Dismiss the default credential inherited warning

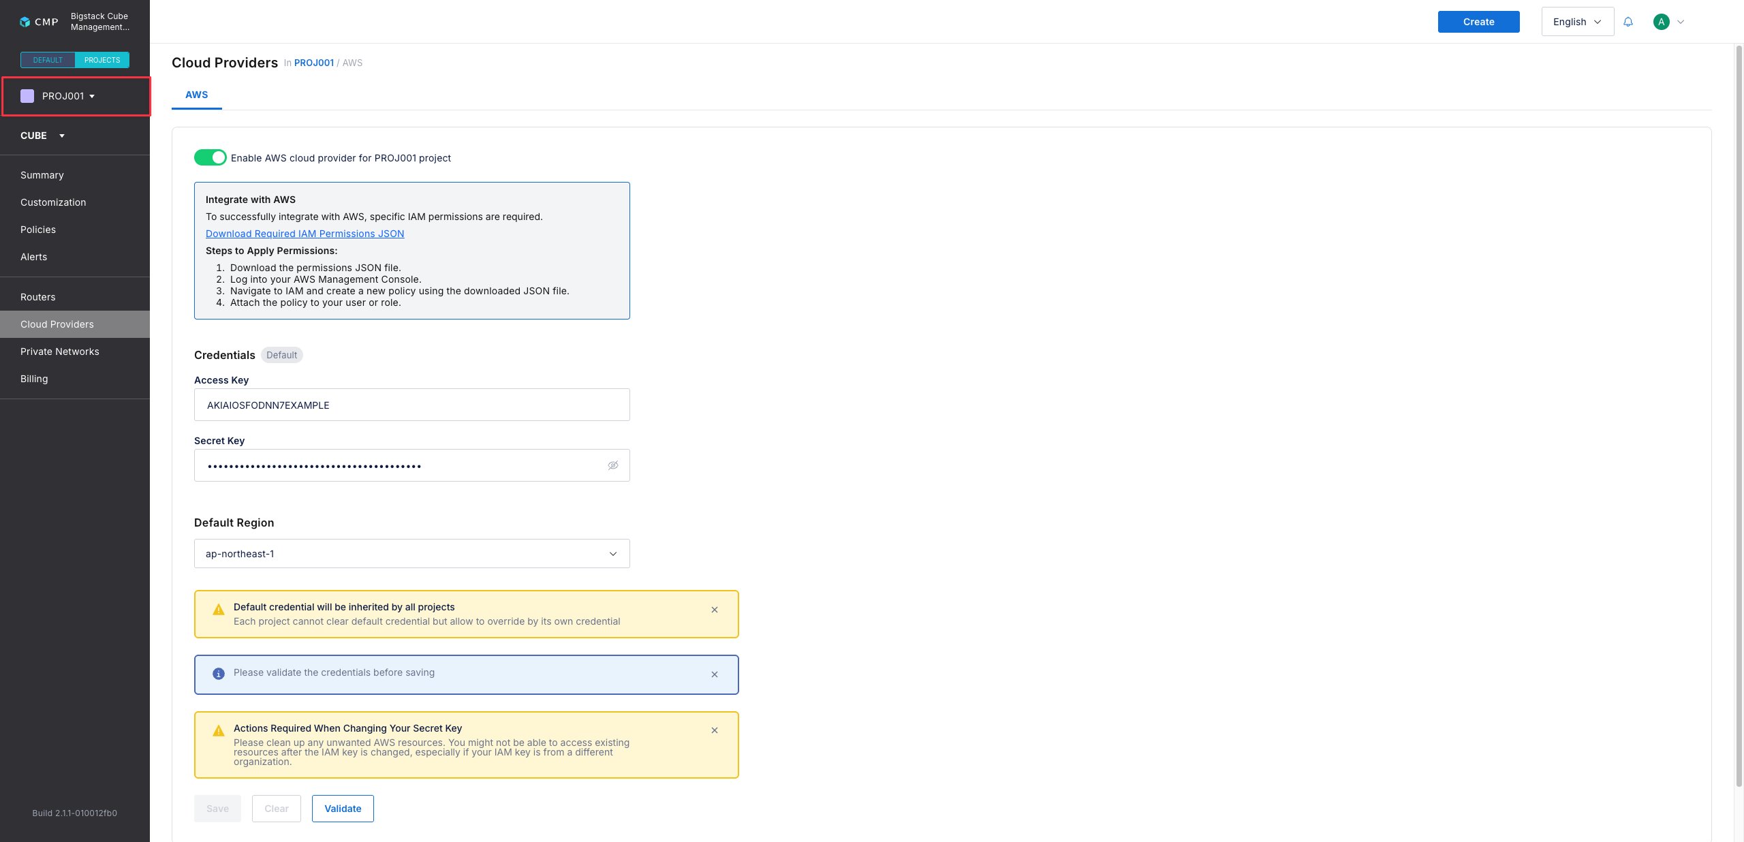tap(715, 610)
